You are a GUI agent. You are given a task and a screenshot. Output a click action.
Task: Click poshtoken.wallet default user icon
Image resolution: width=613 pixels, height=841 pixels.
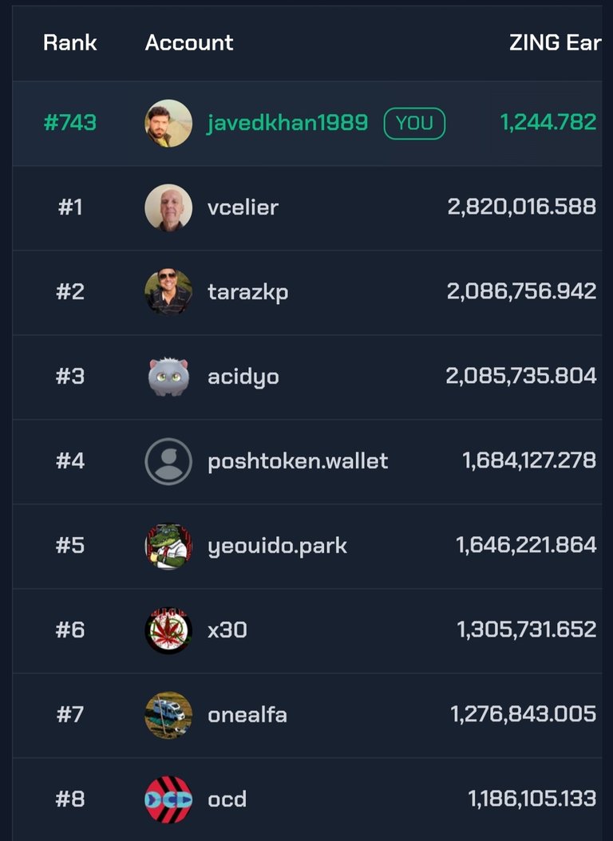point(168,461)
